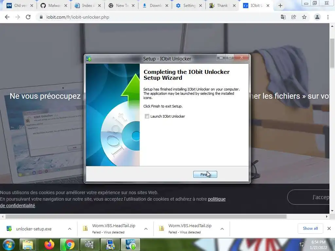Screen dimensions: 335x251
Task: Launch Firefox from the taskbar
Action: click(x=49, y=244)
